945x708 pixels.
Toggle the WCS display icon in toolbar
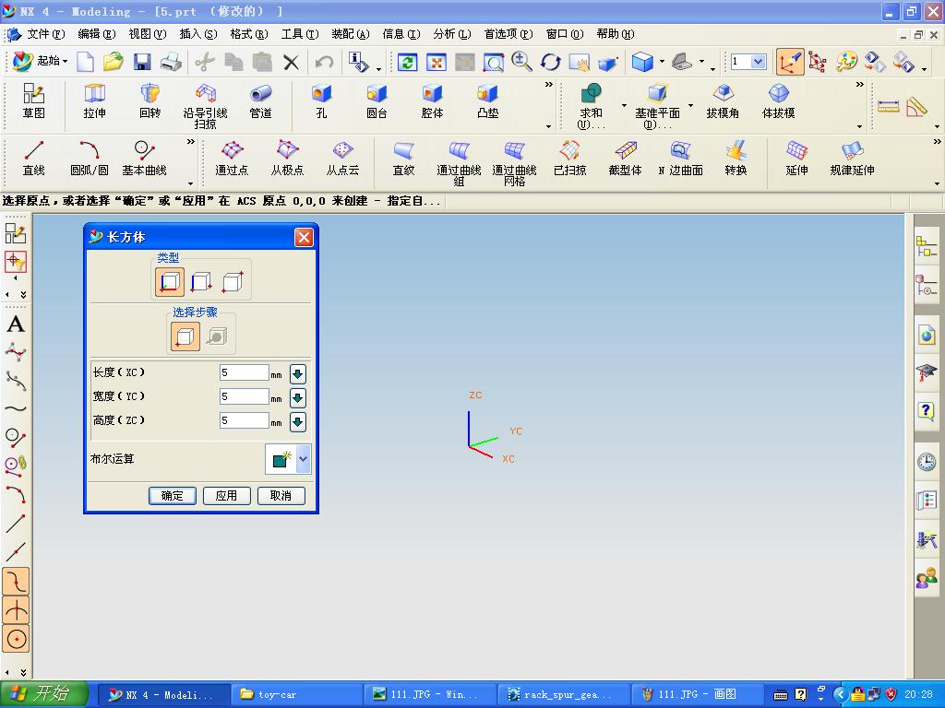coord(790,62)
